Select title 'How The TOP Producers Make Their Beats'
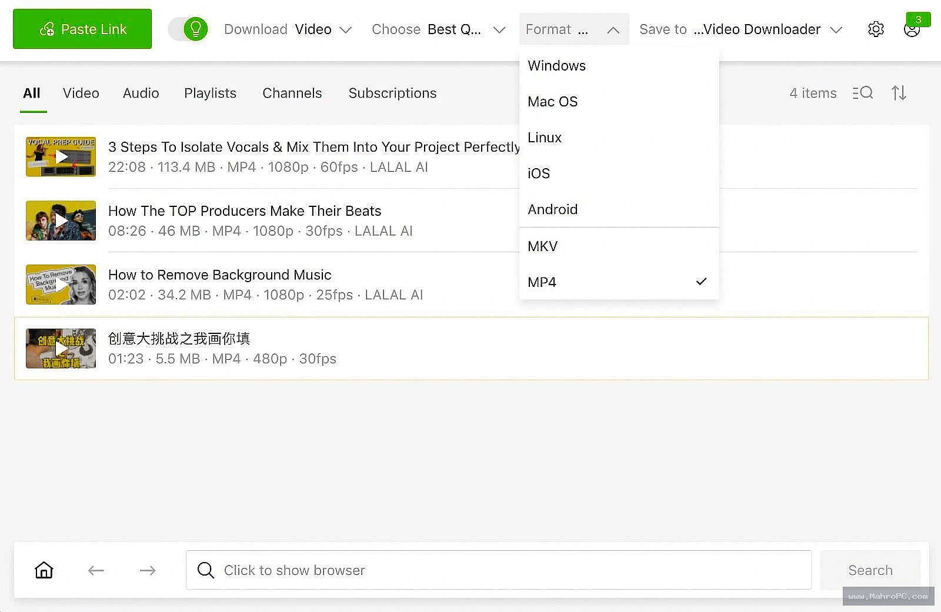 tap(245, 211)
